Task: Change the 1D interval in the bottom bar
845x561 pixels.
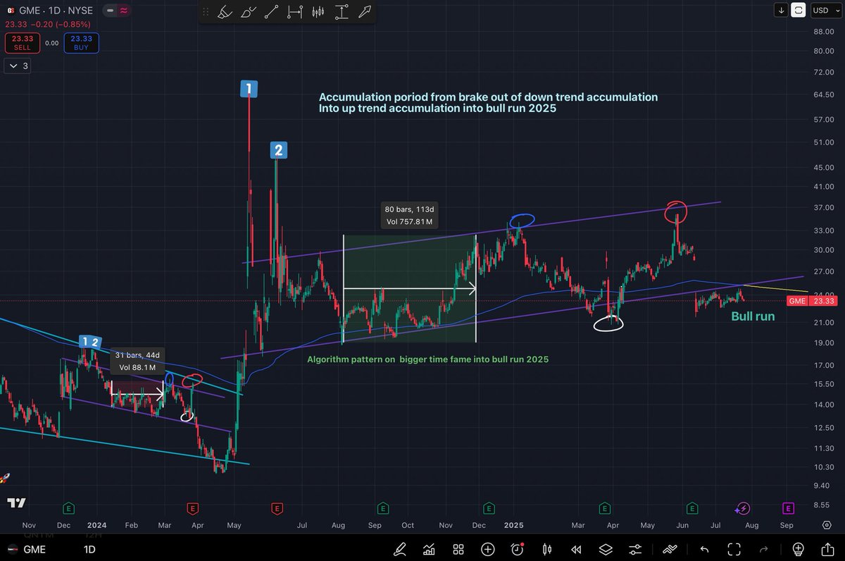Action: click(x=91, y=549)
